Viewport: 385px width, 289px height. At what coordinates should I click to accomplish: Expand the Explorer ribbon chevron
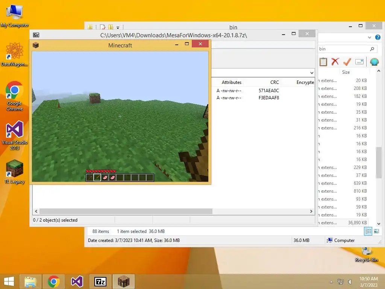(x=370, y=37)
